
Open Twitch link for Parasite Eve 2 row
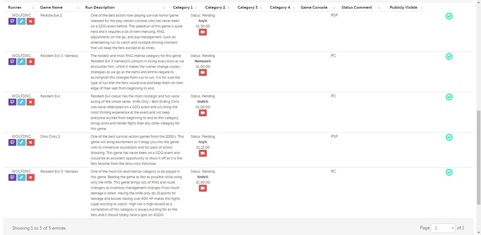[12, 21]
